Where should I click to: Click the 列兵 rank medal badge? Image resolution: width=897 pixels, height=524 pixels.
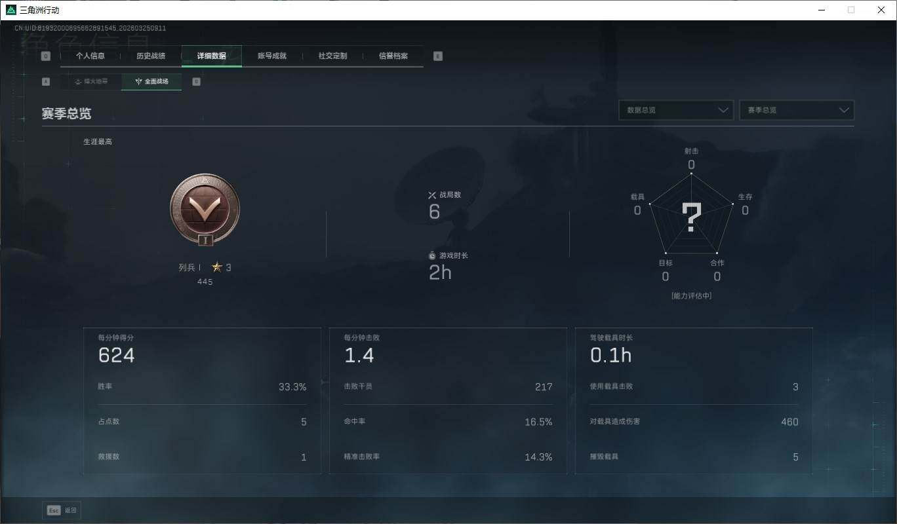205,210
